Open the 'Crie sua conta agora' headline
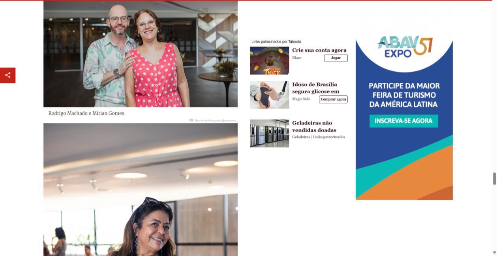Viewport: 497px width, 256px height. coord(319,50)
